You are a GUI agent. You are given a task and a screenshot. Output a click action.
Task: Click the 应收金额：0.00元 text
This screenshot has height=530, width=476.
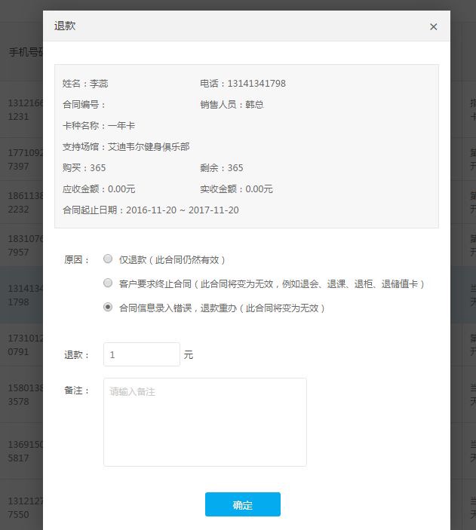[99, 189]
